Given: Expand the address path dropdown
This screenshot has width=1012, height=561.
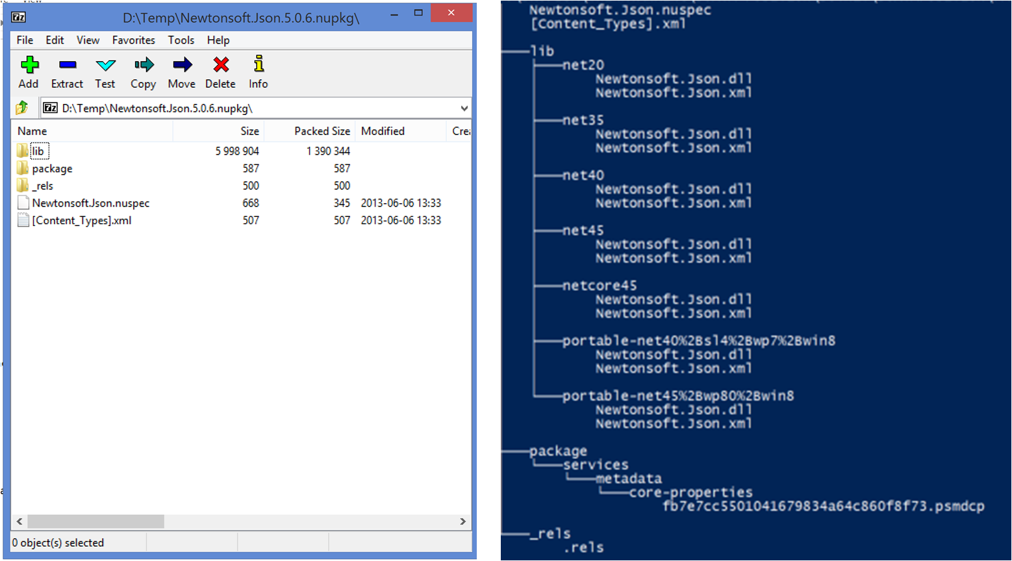Looking at the screenshot, I should (464, 108).
